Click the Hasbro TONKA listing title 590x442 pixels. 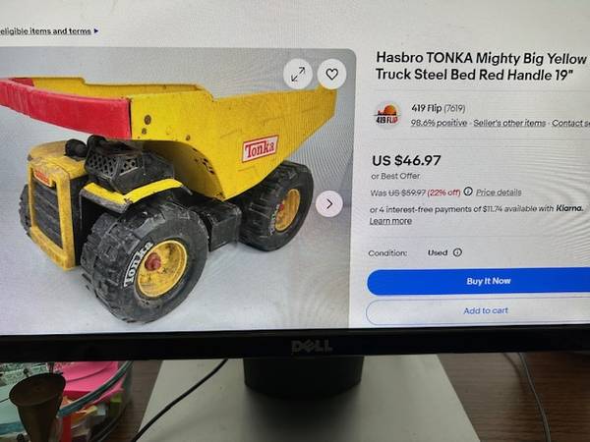tap(481, 67)
